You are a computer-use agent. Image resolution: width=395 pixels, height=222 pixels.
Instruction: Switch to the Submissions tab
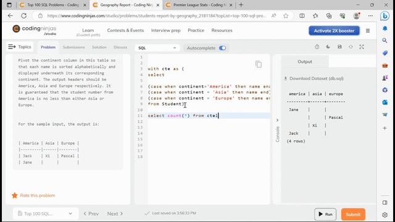point(74,47)
